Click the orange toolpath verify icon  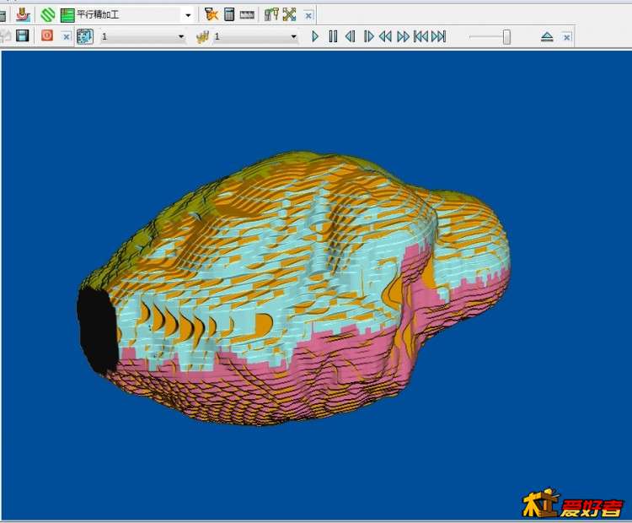pyautogui.click(x=211, y=14)
